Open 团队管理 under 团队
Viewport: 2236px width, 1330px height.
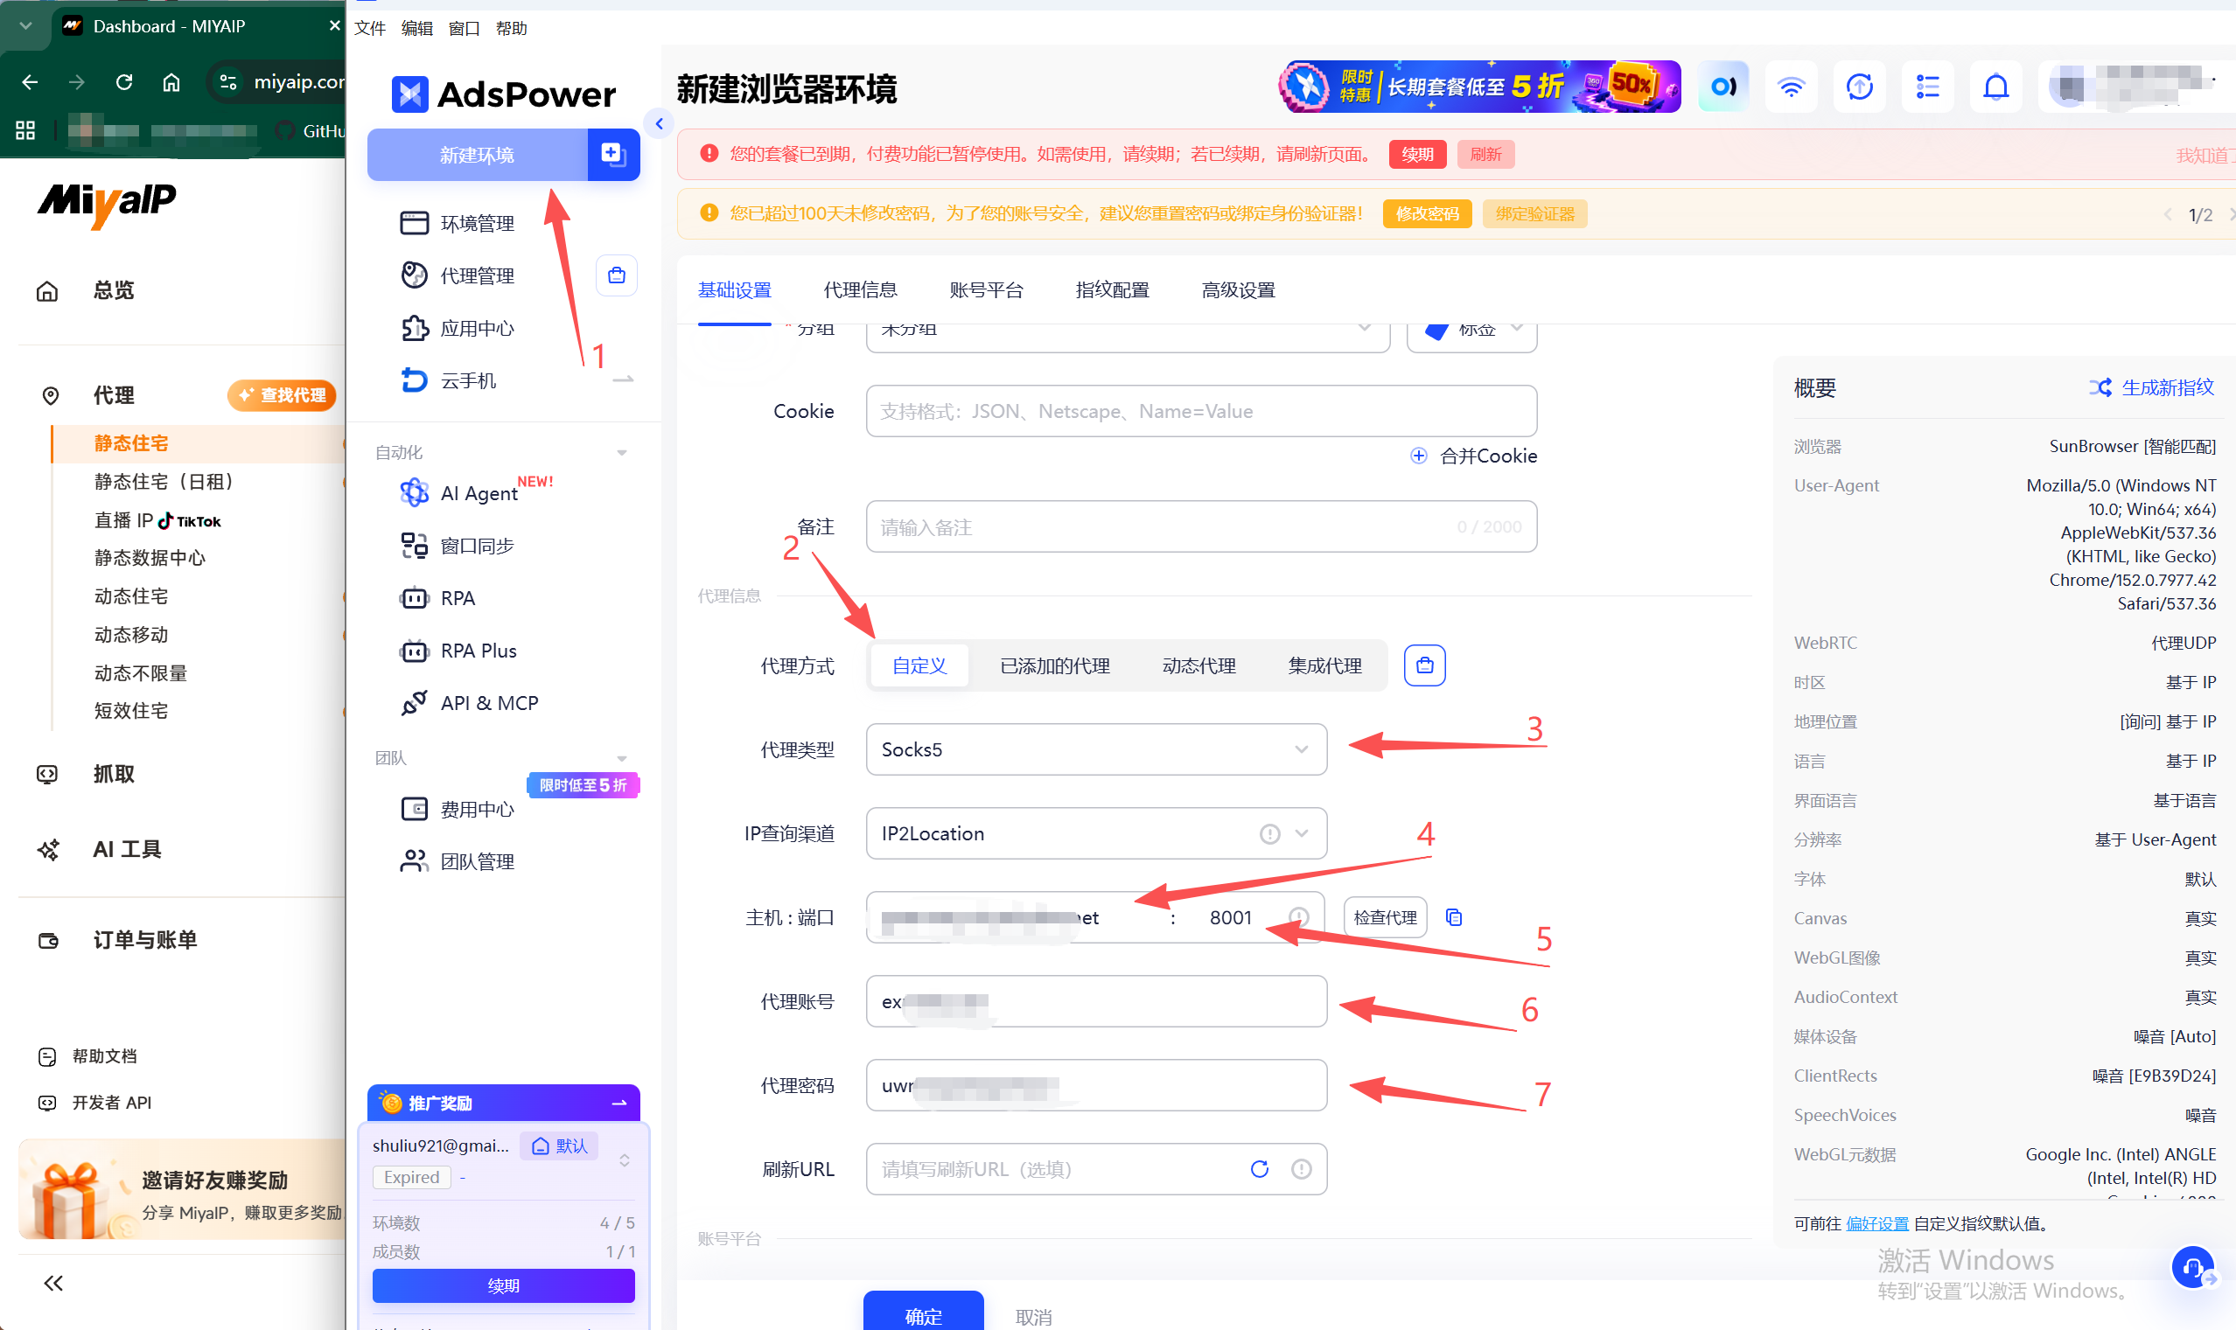(458, 861)
